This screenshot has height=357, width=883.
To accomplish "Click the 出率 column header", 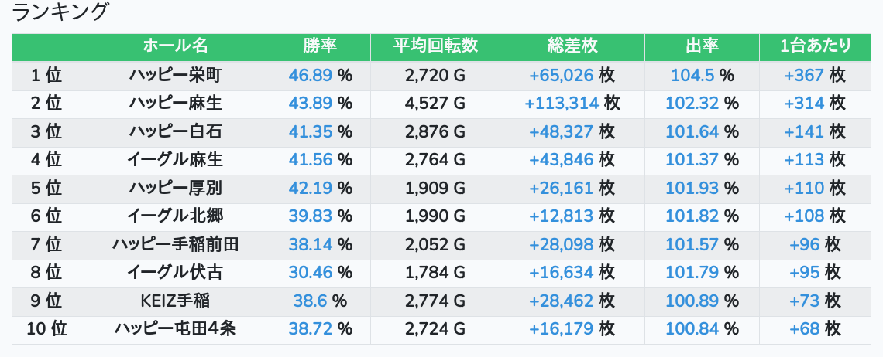I will tap(702, 46).
